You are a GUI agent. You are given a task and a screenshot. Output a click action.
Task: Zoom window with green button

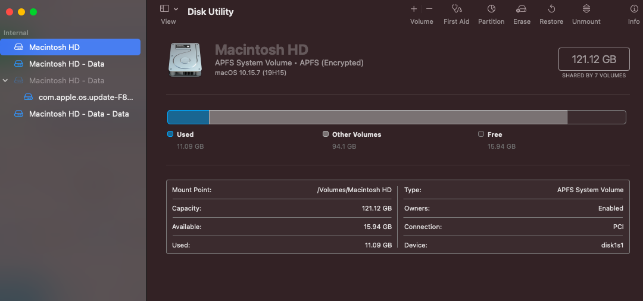click(x=33, y=12)
